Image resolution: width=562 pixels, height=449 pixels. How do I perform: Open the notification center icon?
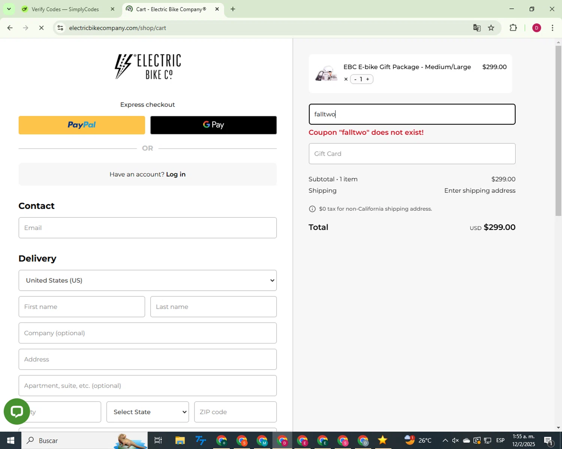pyautogui.click(x=549, y=440)
